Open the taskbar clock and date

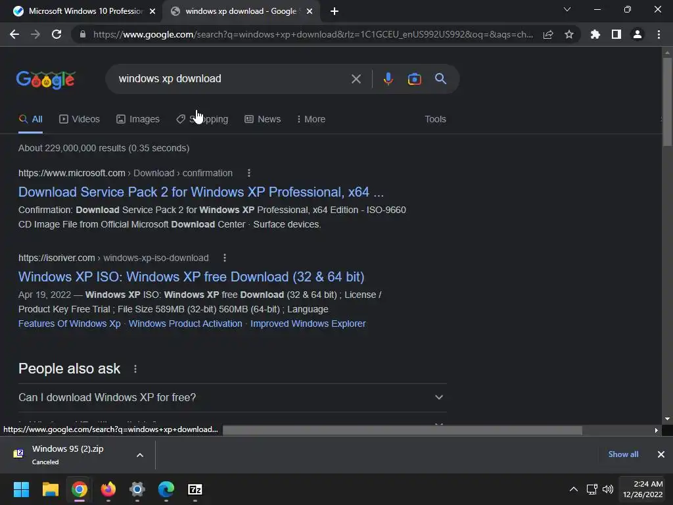tap(643, 489)
